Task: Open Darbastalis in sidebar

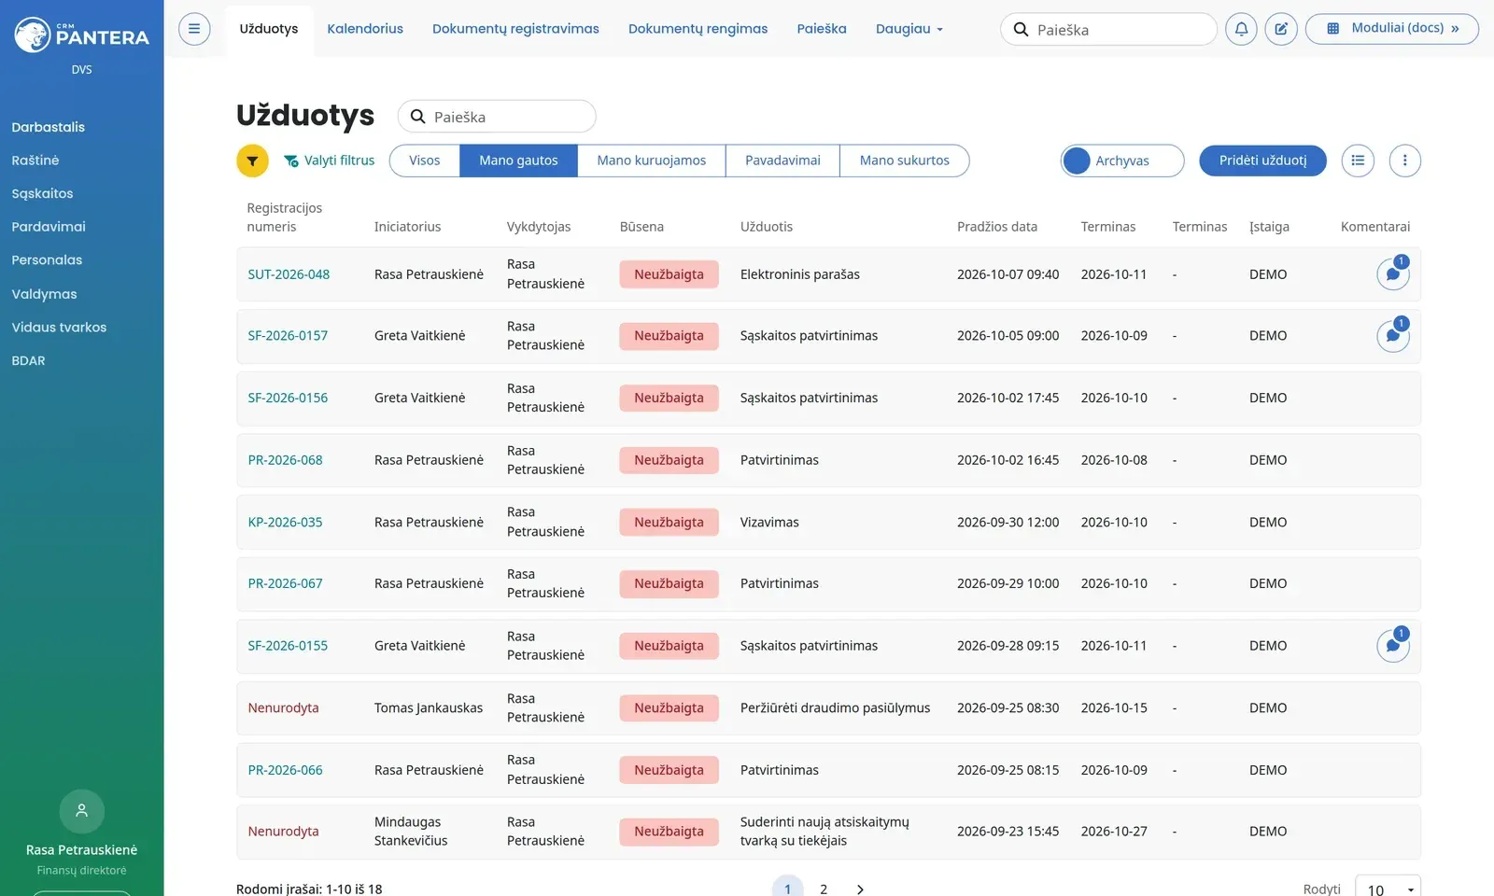Action: pyautogui.click(x=48, y=127)
